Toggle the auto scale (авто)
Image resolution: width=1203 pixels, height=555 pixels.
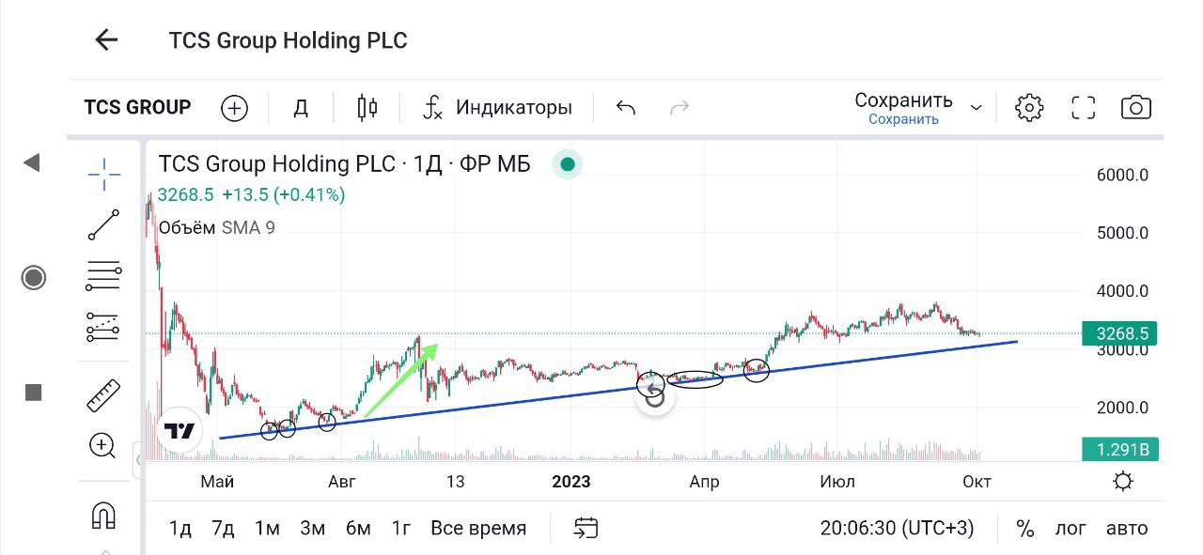pos(1127,528)
